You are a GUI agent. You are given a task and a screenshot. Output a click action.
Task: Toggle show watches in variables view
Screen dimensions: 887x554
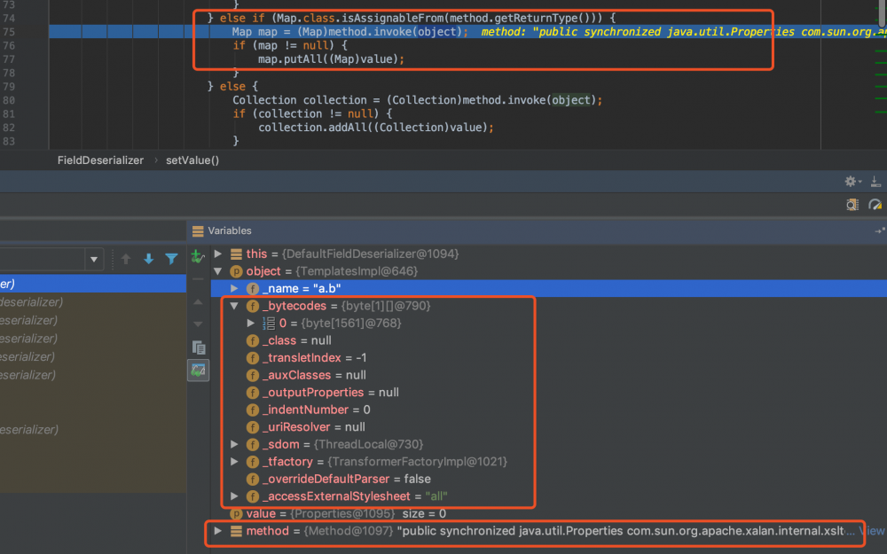pyautogui.click(x=199, y=371)
